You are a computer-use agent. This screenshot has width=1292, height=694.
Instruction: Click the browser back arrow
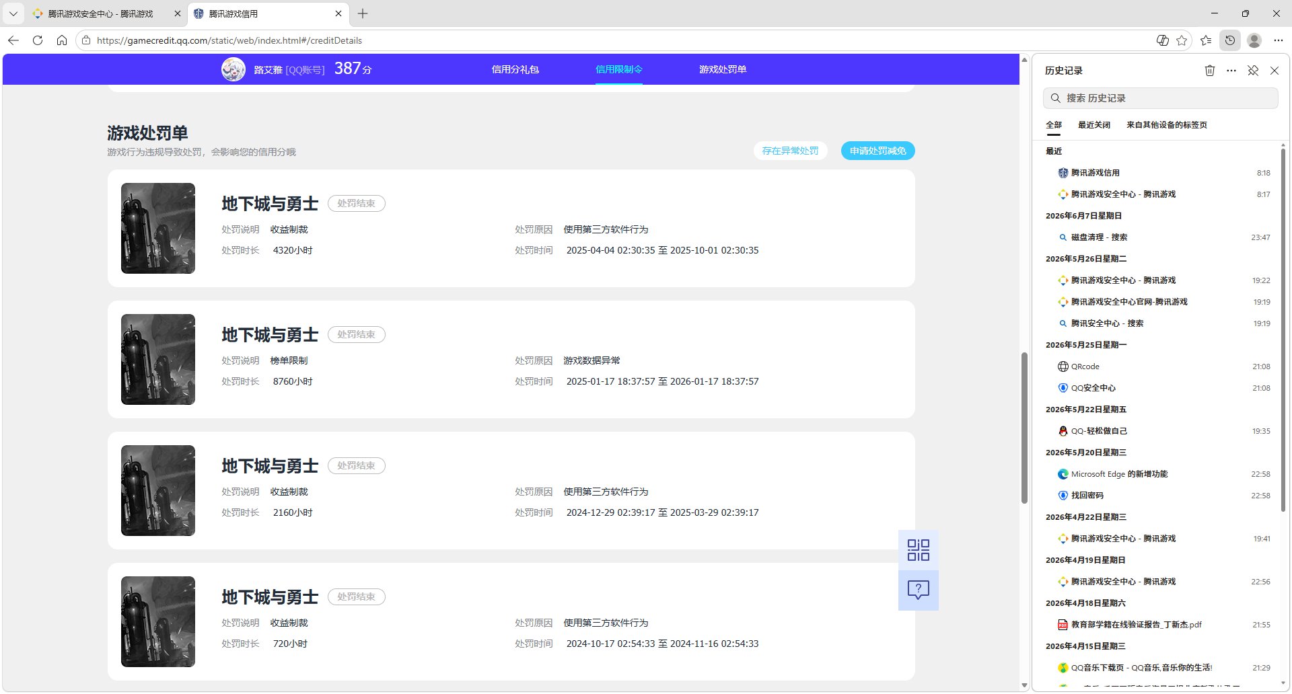click(x=13, y=40)
